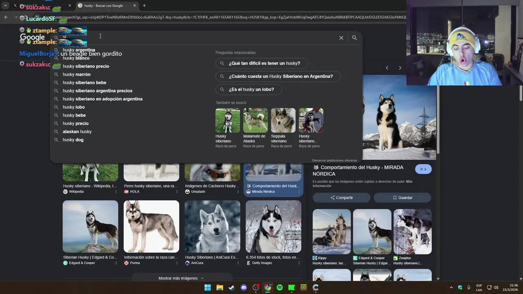Viewport: 523px width, 294px height.
Task: Click Compartir share button
Action: (x=342, y=198)
